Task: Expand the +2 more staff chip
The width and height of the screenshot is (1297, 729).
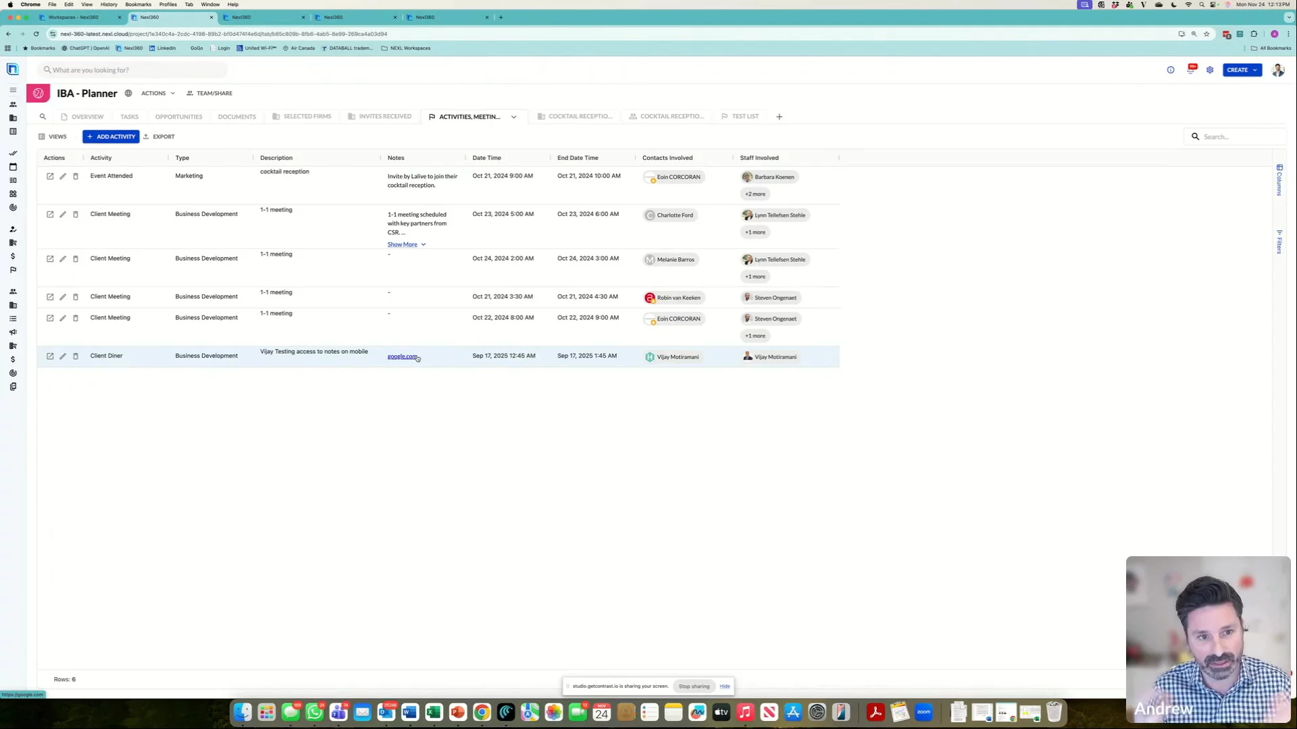Action: 755,194
